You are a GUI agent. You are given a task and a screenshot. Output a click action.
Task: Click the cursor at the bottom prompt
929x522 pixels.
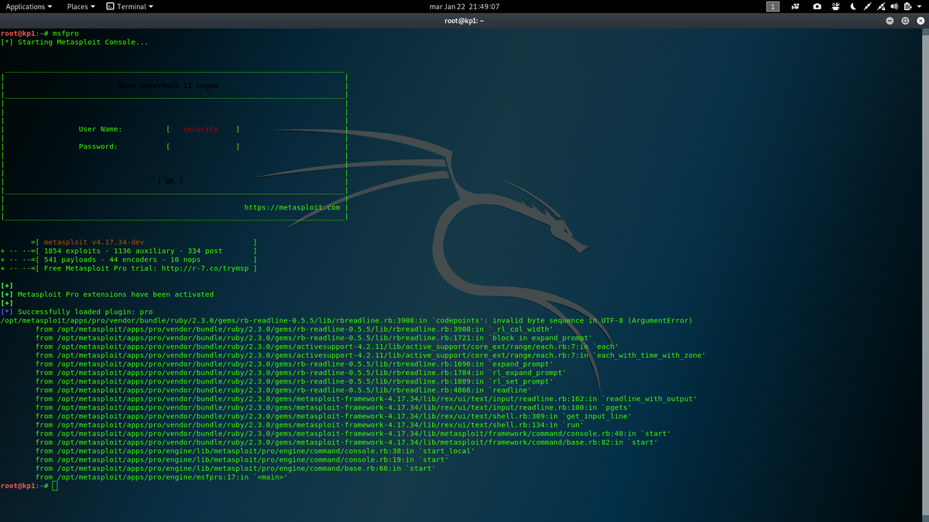pos(55,485)
